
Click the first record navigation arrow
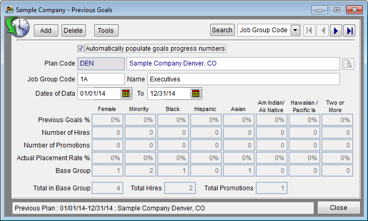click(x=309, y=31)
